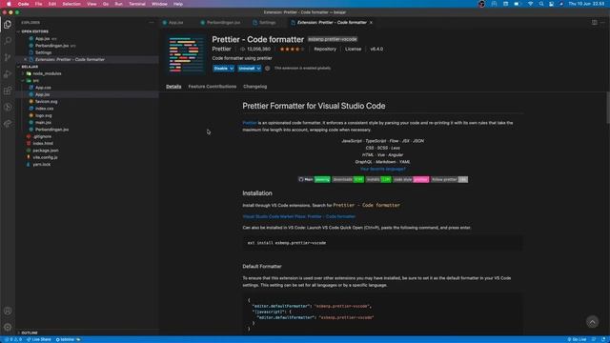Screen dimensions: 610x343
Task: Close the Extension: Prettier editor tab
Action: [x=371, y=23]
